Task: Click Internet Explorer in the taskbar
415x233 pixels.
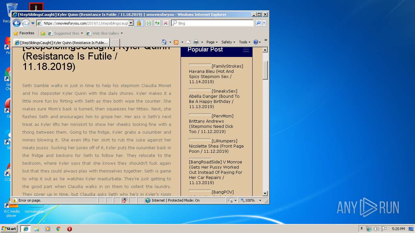Action: 26,228
